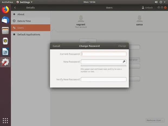Screen dimensions: 168x126
Task: Click the clock Mon 10:56 in top bar
Action: coord(89,2)
